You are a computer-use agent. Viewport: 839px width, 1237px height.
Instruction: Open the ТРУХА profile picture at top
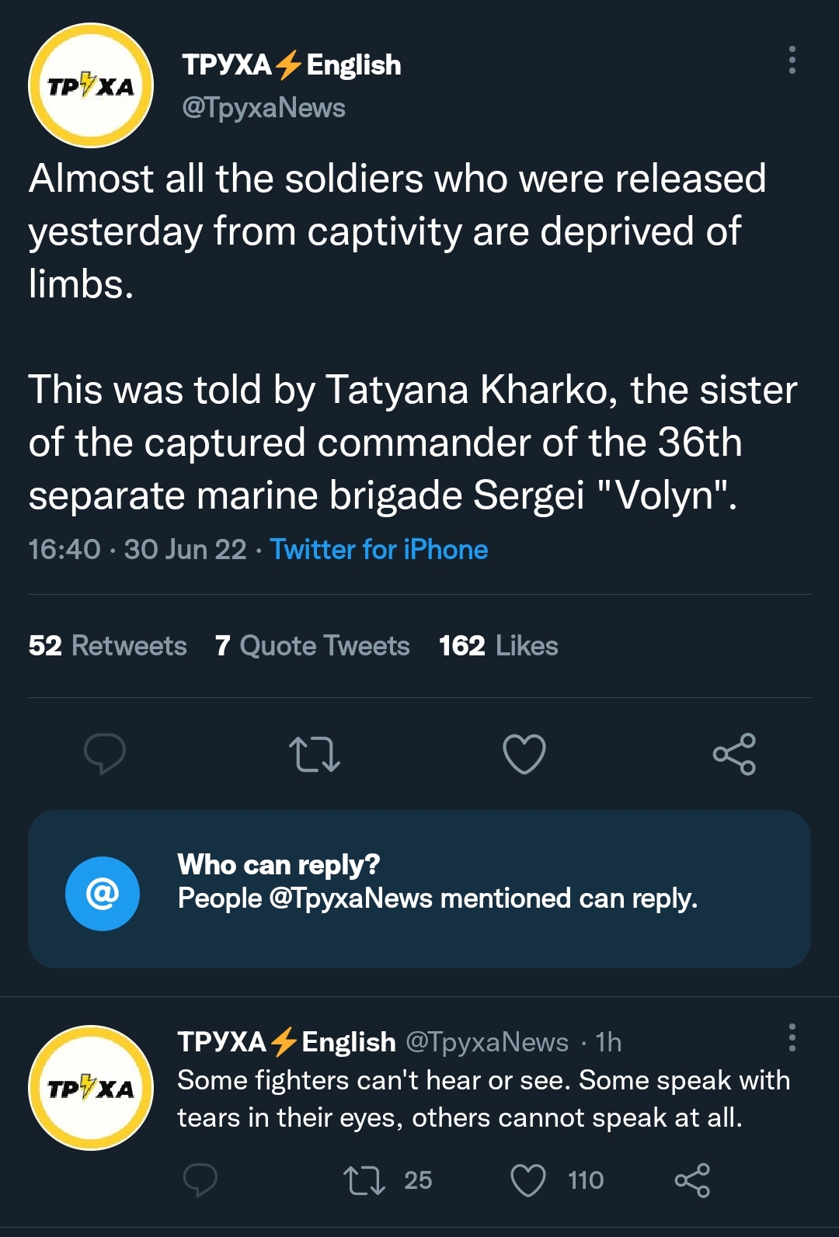[91, 85]
